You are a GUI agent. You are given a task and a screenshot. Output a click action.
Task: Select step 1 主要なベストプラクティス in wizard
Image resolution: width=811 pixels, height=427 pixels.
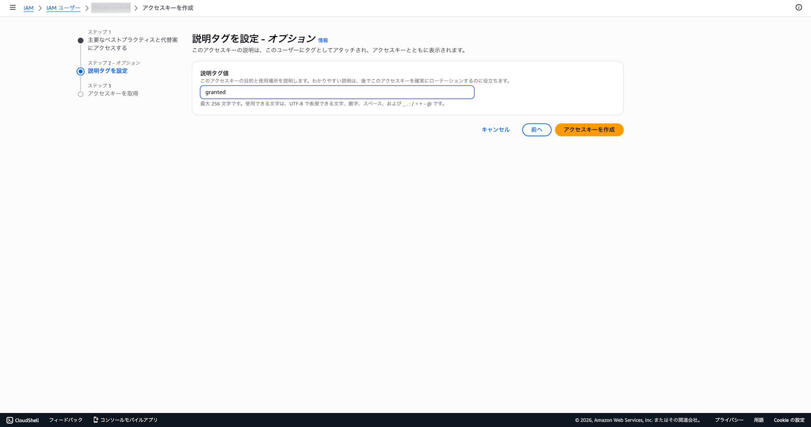click(x=133, y=44)
